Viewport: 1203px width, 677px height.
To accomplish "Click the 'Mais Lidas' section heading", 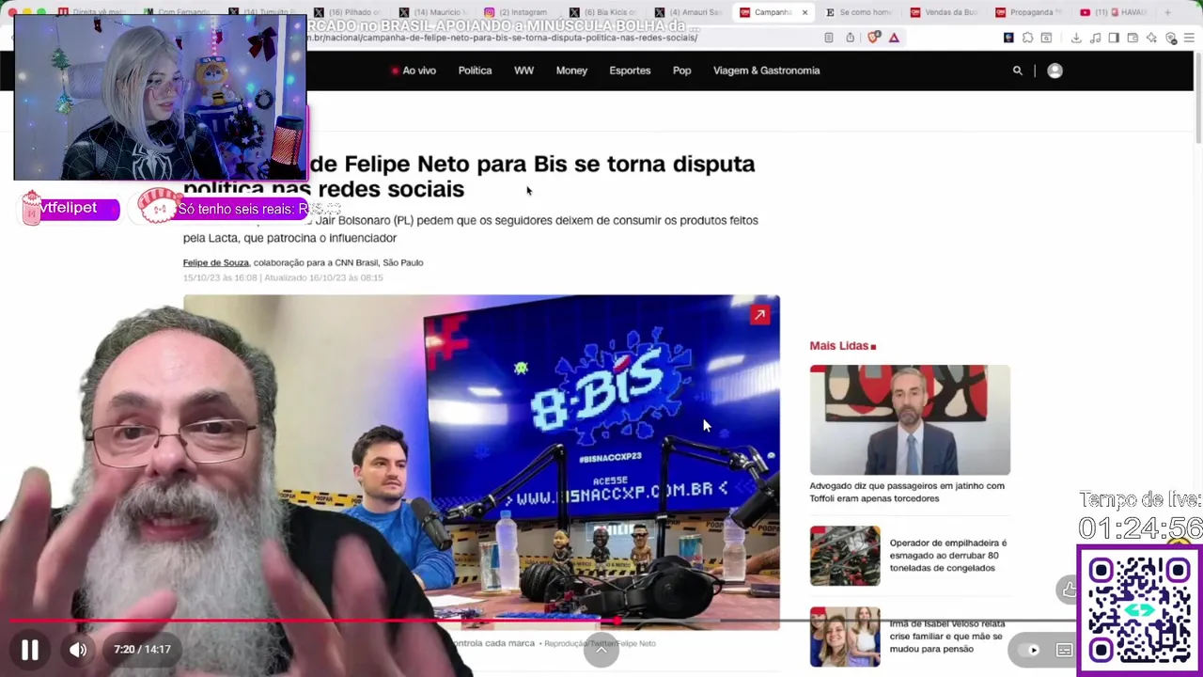I will pyautogui.click(x=842, y=346).
